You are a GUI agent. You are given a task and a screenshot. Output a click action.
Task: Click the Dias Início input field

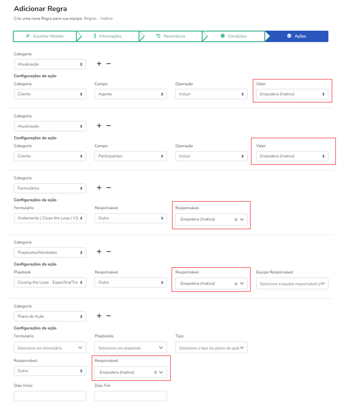pyautogui.click(x=50, y=396)
